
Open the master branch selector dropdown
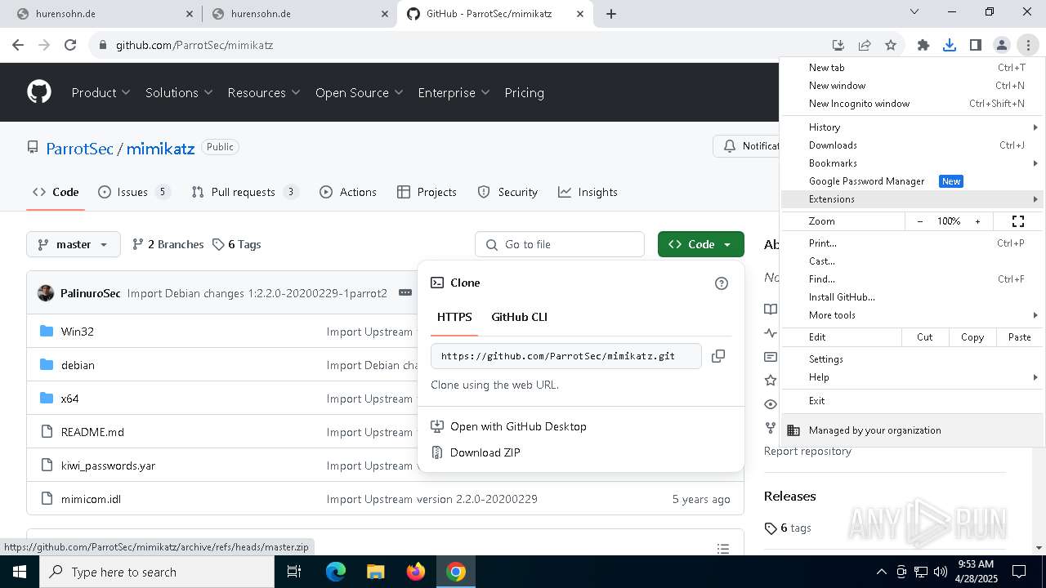tap(74, 244)
